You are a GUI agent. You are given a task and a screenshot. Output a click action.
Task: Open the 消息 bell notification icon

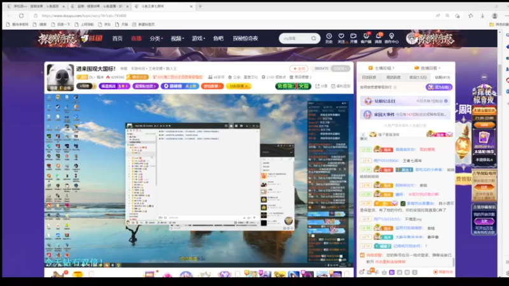[x=378, y=36]
